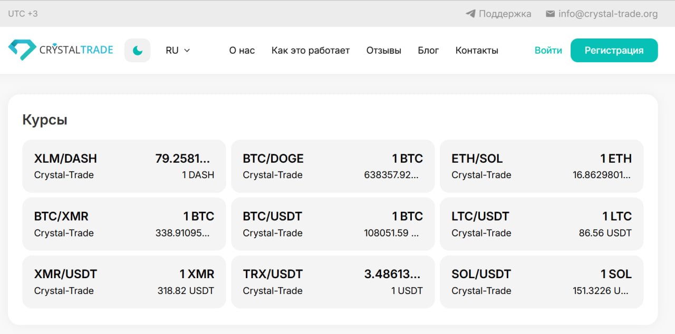
Task: Select the ETH/SOL rate card
Action: [542, 166]
